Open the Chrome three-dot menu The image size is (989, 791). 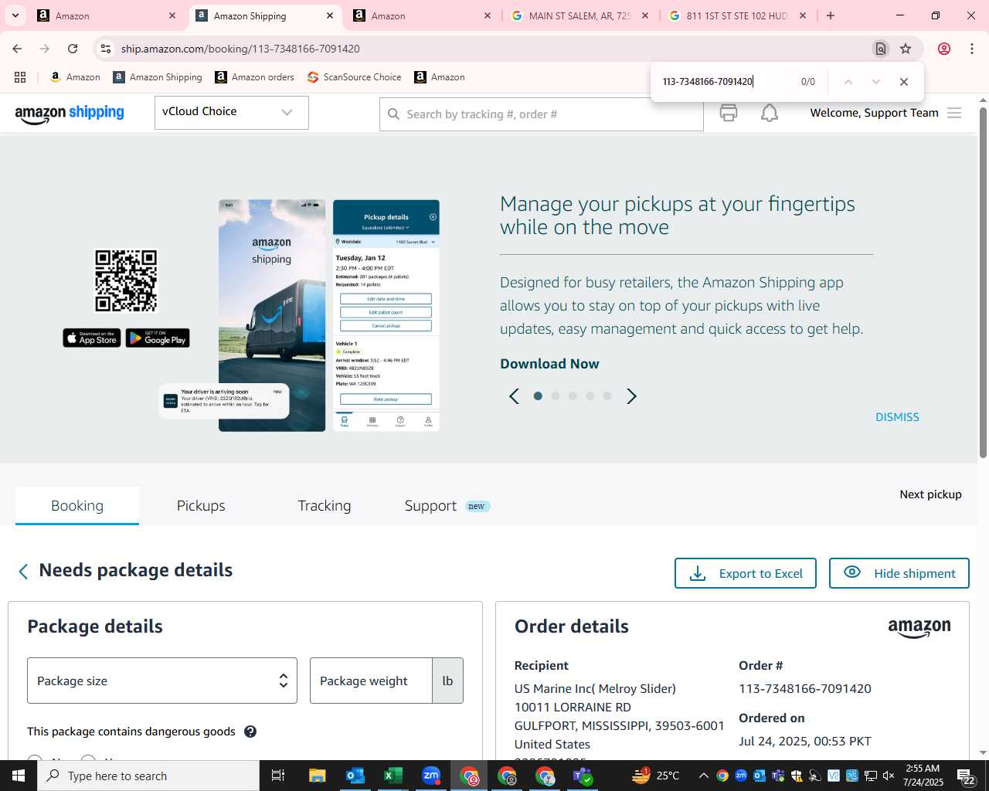coord(972,49)
